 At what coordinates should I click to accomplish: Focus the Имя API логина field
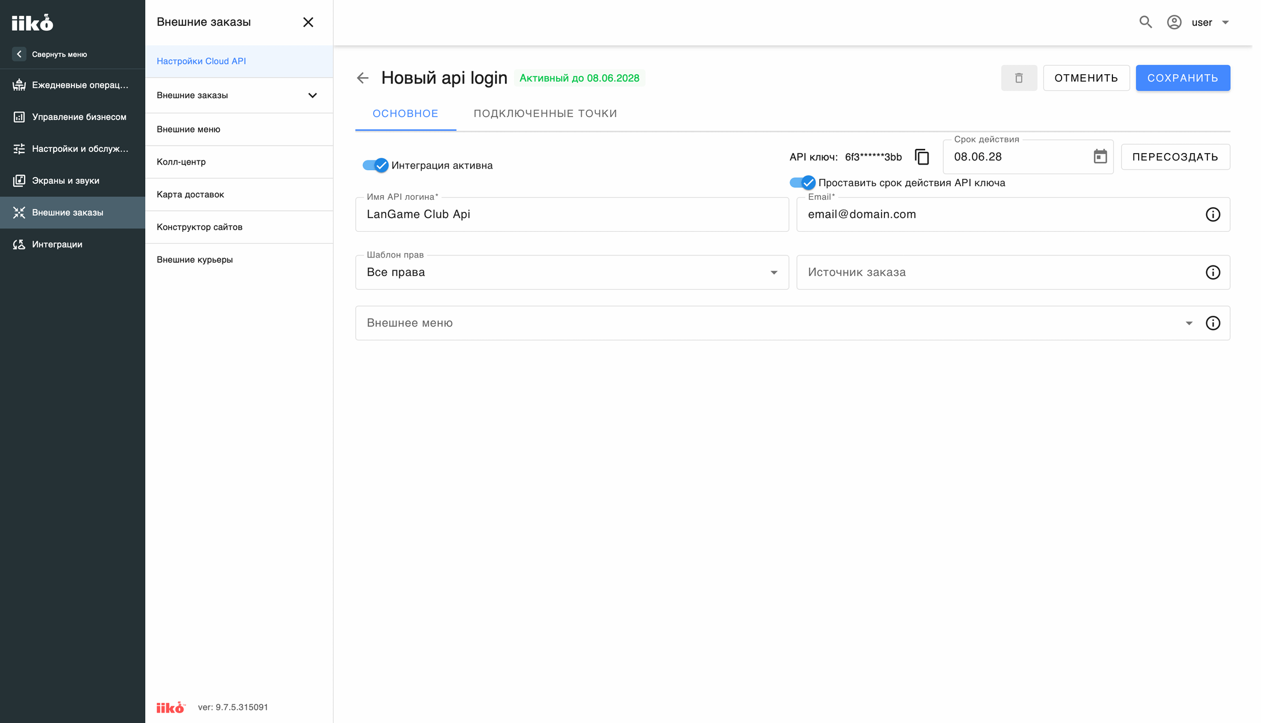pos(572,215)
